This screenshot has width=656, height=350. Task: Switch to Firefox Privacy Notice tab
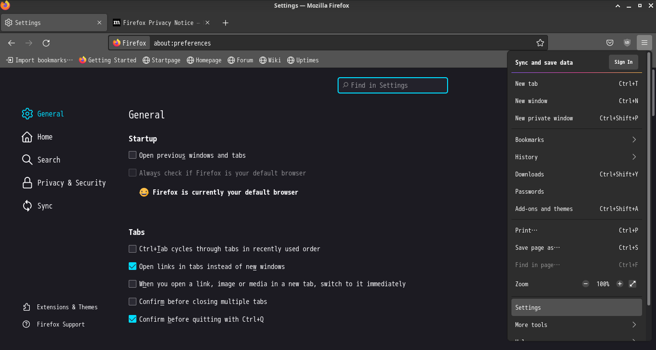(x=162, y=23)
